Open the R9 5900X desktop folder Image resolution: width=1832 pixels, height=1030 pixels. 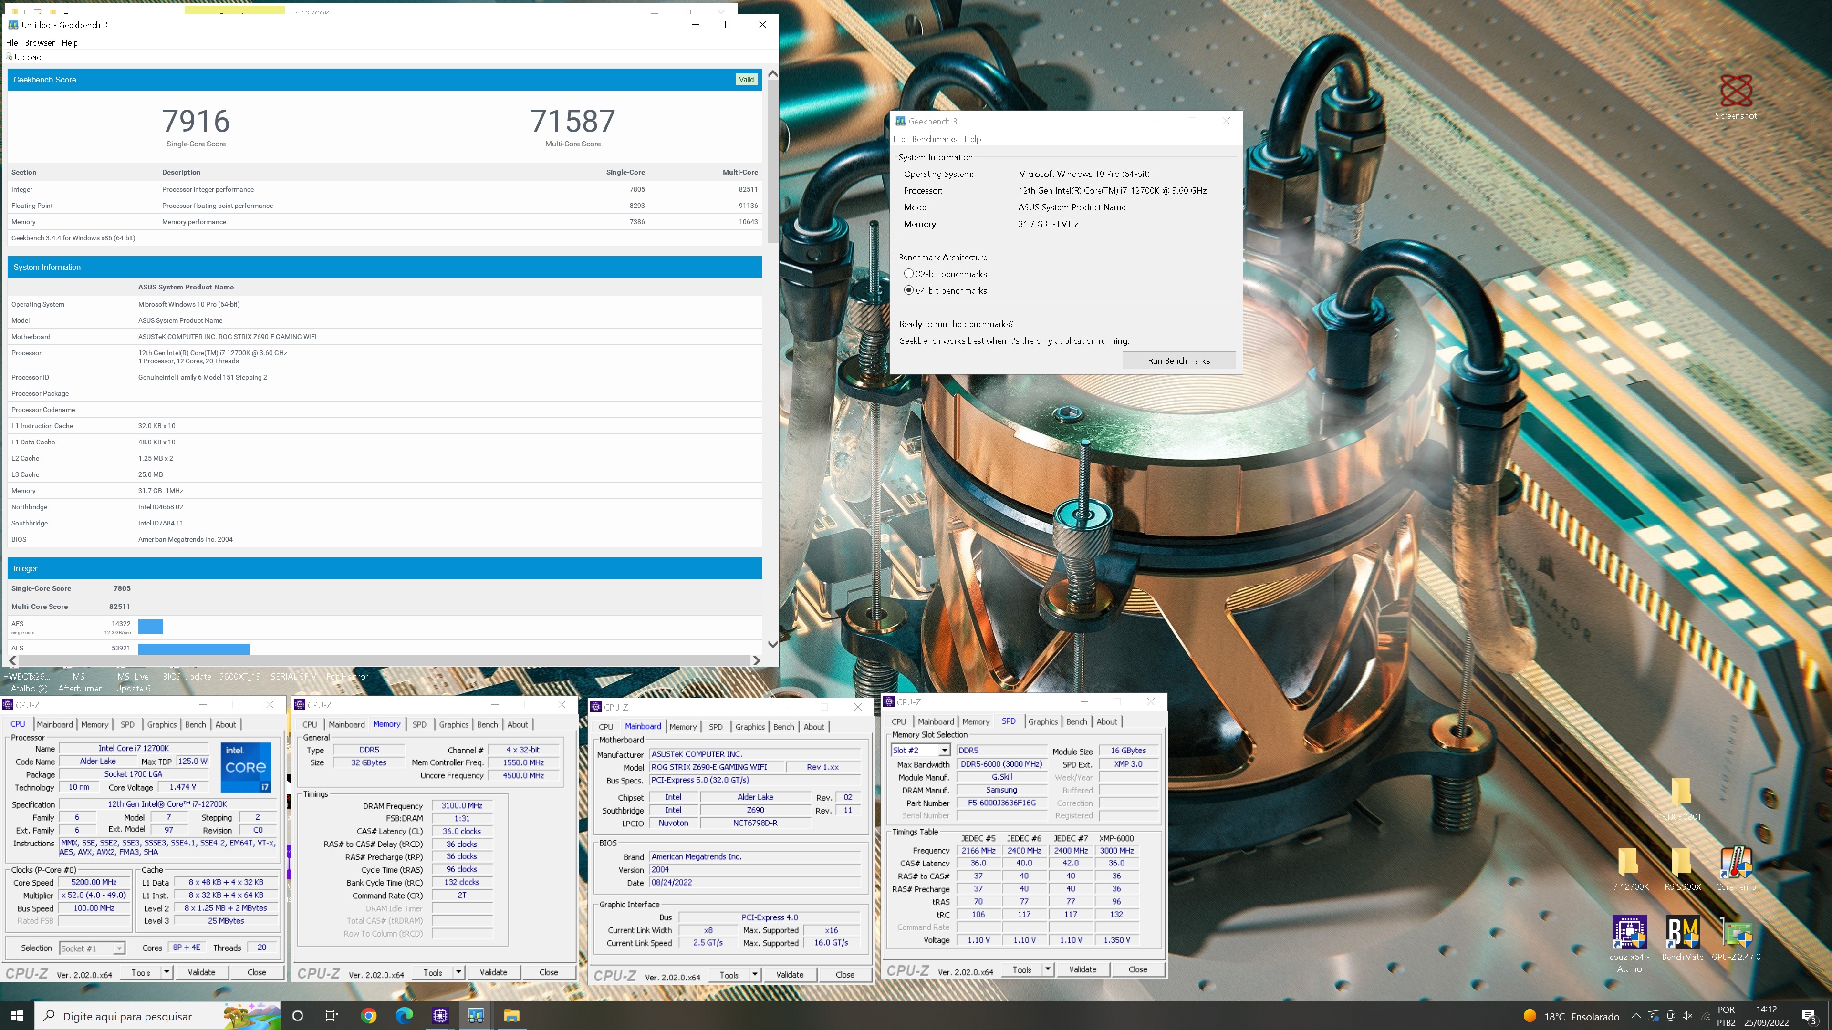1682,869
